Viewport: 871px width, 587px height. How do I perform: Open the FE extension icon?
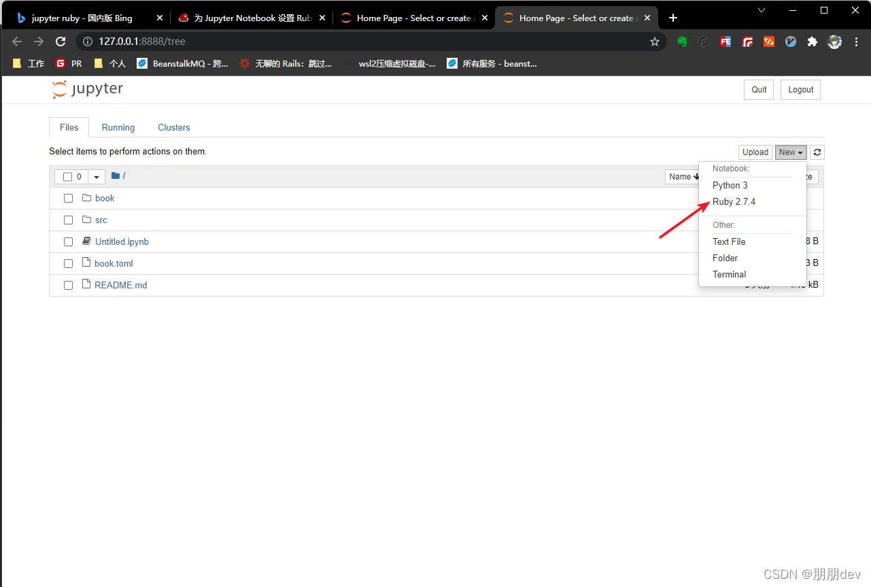[x=725, y=41]
